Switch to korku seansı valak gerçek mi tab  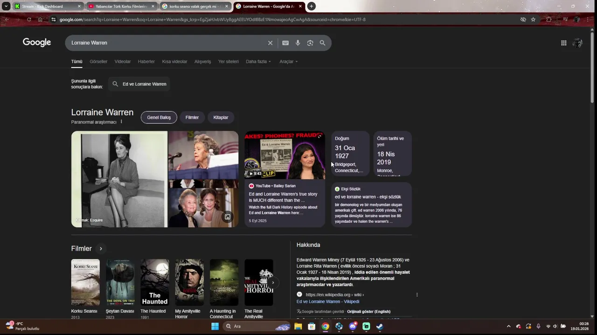196,6
